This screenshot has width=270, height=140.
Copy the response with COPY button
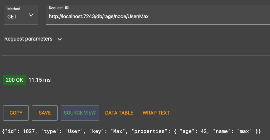point(16,113)
